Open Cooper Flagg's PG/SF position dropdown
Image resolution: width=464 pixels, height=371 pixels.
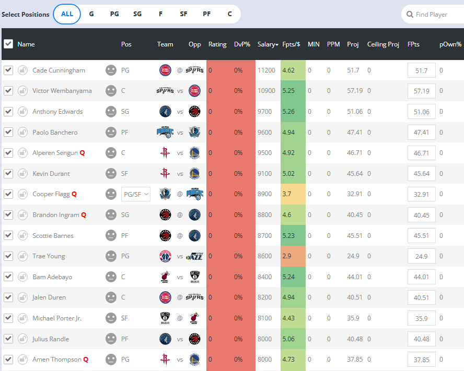(135, 194)
